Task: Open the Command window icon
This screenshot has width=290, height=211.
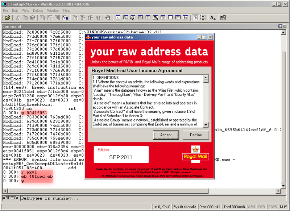Action: tap(118, 17)
